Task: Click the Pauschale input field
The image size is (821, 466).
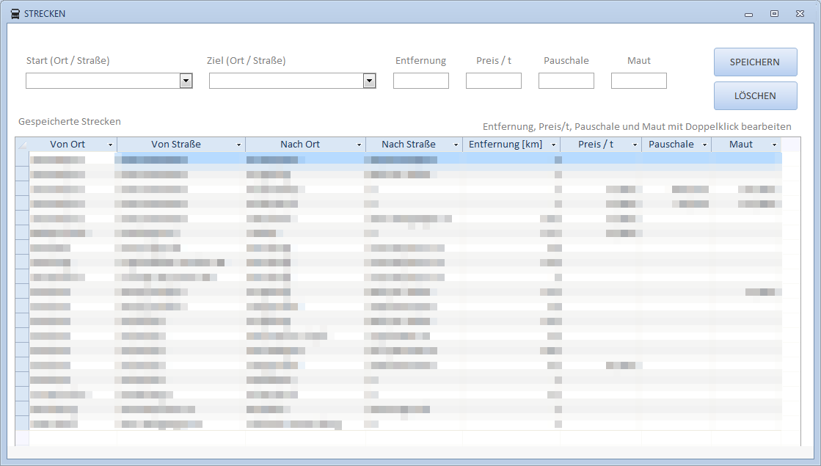Action: [x=566, y=81]
